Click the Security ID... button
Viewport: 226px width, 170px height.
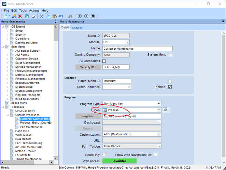coord(88,67)
